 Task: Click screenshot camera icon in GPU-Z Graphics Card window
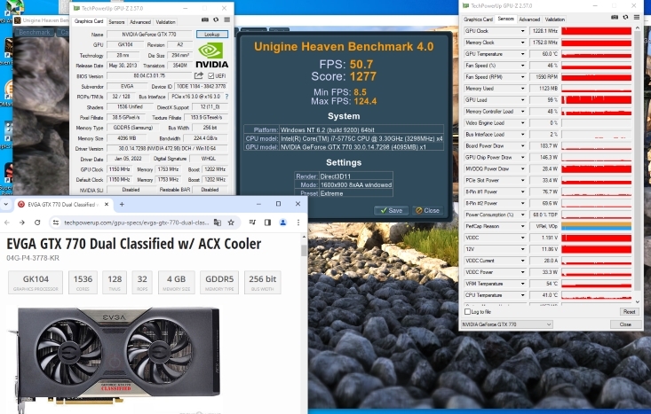[x=204, y=20]
